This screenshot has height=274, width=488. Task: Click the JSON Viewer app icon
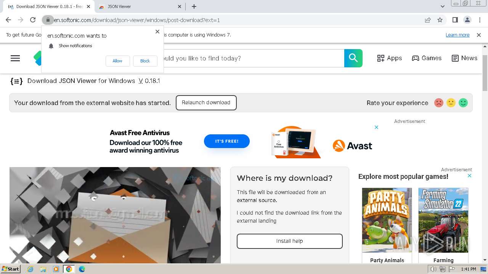tap(16, 81)
